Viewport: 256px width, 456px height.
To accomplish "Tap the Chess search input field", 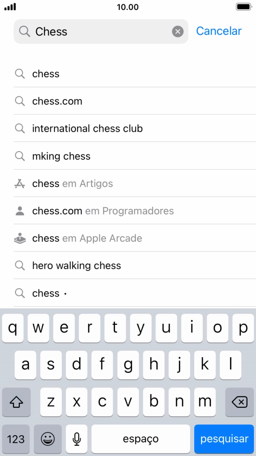I will tap(102, 32).
